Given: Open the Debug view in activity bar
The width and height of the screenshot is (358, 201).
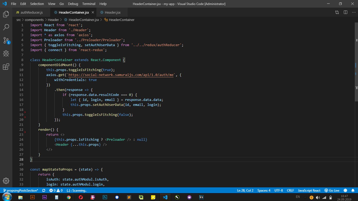Looking at the screenshot, I should coord(6,54).
